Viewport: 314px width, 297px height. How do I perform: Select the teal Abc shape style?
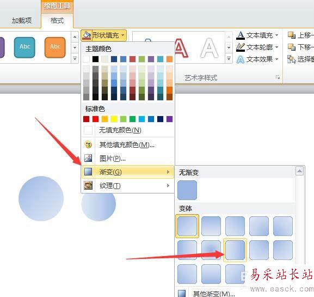tap(24, 47)
